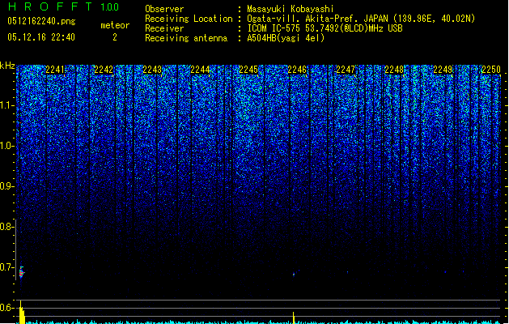The height and width of the screenshot is (324, 509).
Task: Click the 1.0 frequency axis label
Action: coord(7,147)
